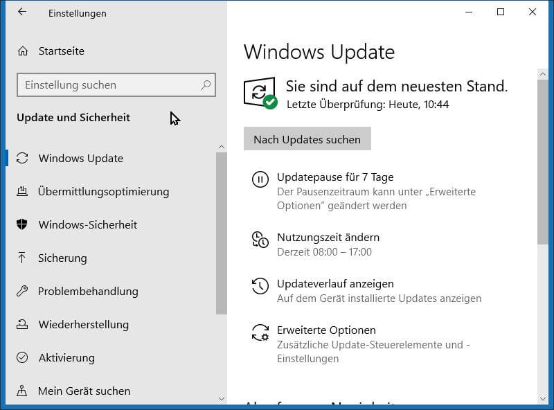
Task: Click the sidebar scrollbar thumb
Action: [222, 233]
